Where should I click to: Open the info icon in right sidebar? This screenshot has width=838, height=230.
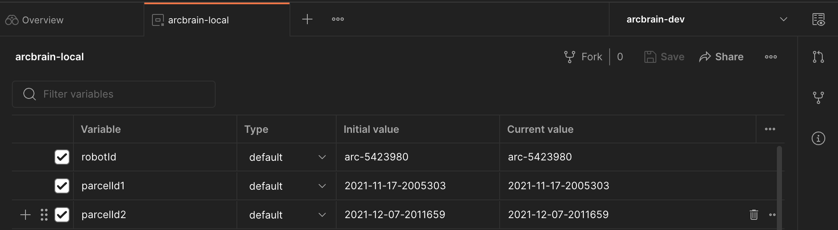818,138
